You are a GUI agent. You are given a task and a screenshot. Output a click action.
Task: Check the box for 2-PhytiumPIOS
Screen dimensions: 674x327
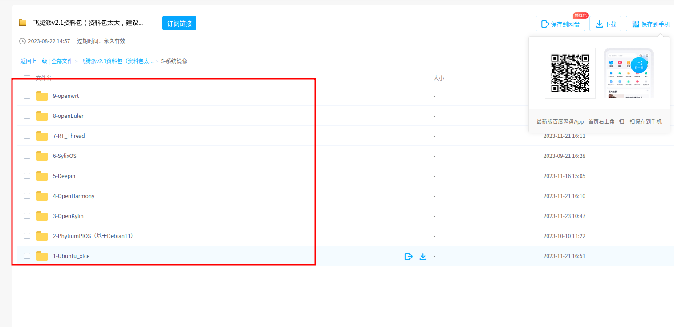[x=27, y=236]
